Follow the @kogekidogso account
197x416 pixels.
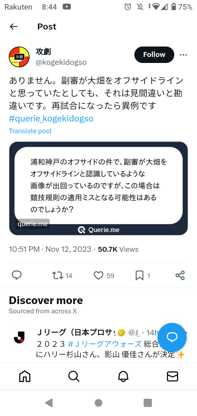pyautogui.click(x=154, y=55)
